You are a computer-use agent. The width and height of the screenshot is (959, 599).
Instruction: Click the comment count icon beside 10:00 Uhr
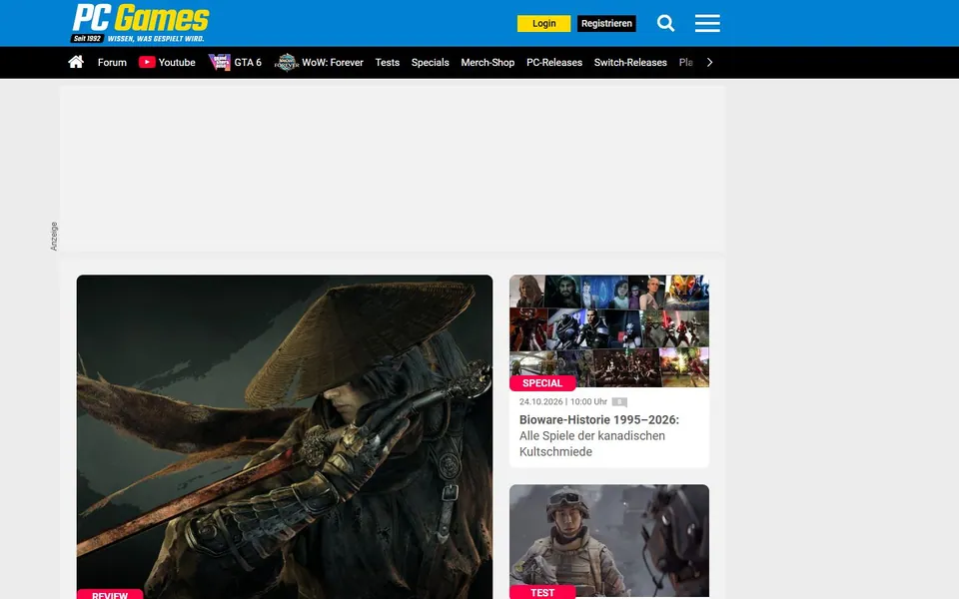[619, 402]
